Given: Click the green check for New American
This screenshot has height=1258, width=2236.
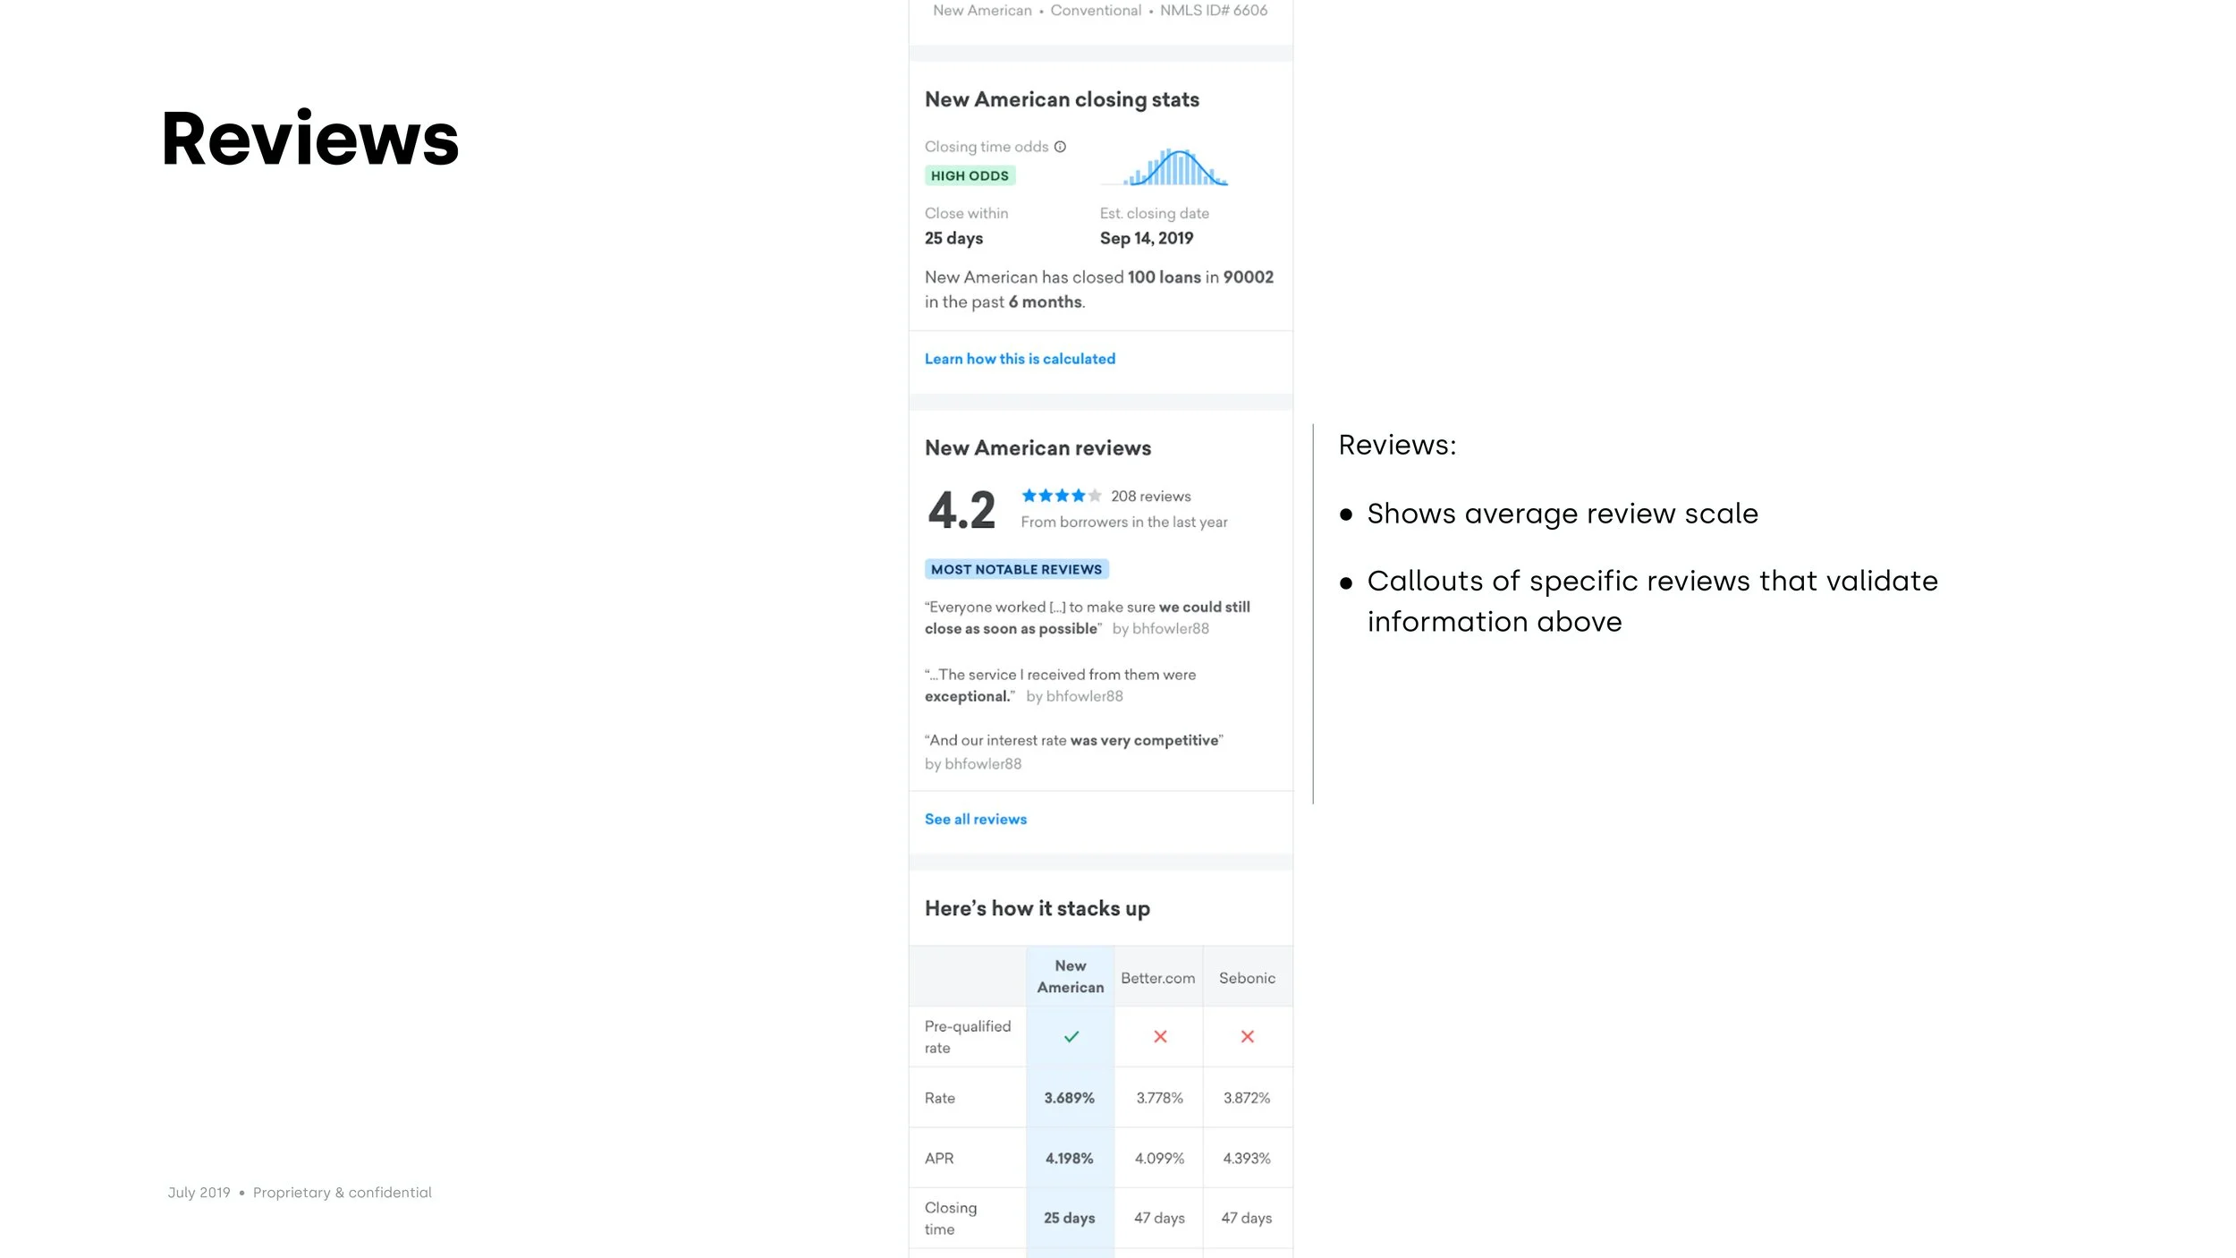Looking at the screenshot, I should pyautogui.click(x=1071, y=1036).
